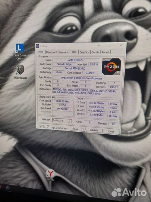Expand the Tools dropdown arrow
151x202 pixels.
click(x=84, y=129)
